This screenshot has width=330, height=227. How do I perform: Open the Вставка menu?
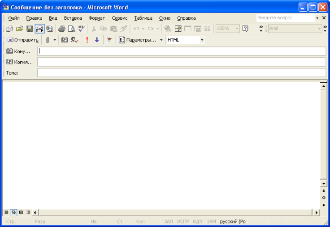73,18
